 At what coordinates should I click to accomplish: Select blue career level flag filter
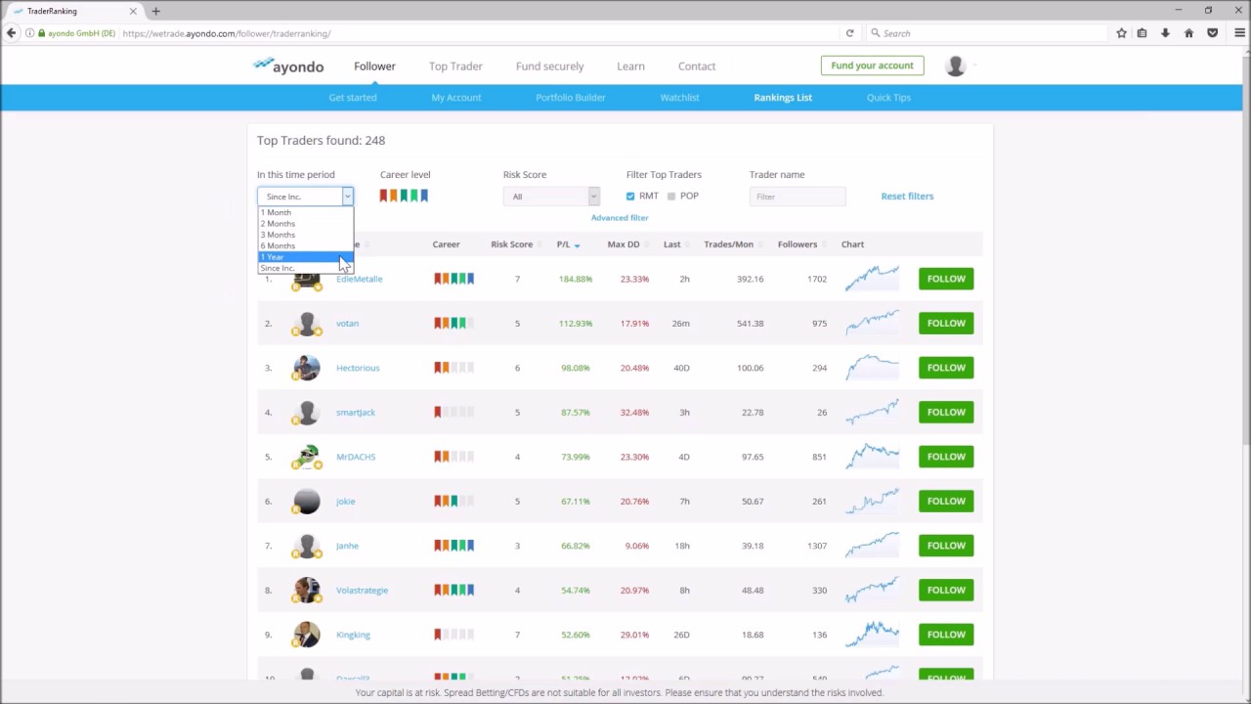point(424,196)
